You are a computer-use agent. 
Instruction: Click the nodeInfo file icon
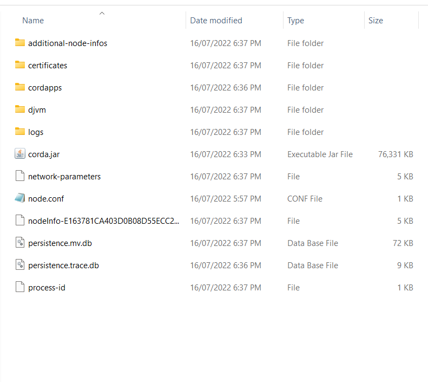click(x=20, y=220)
